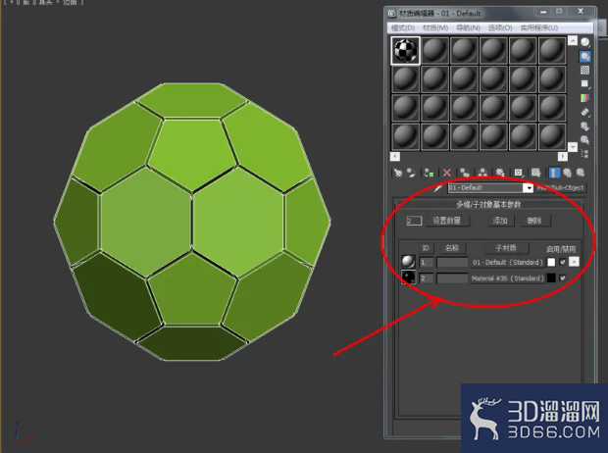Toggle the highlighted Backlight icon
The image size is (608, 453).
[585, 56]
